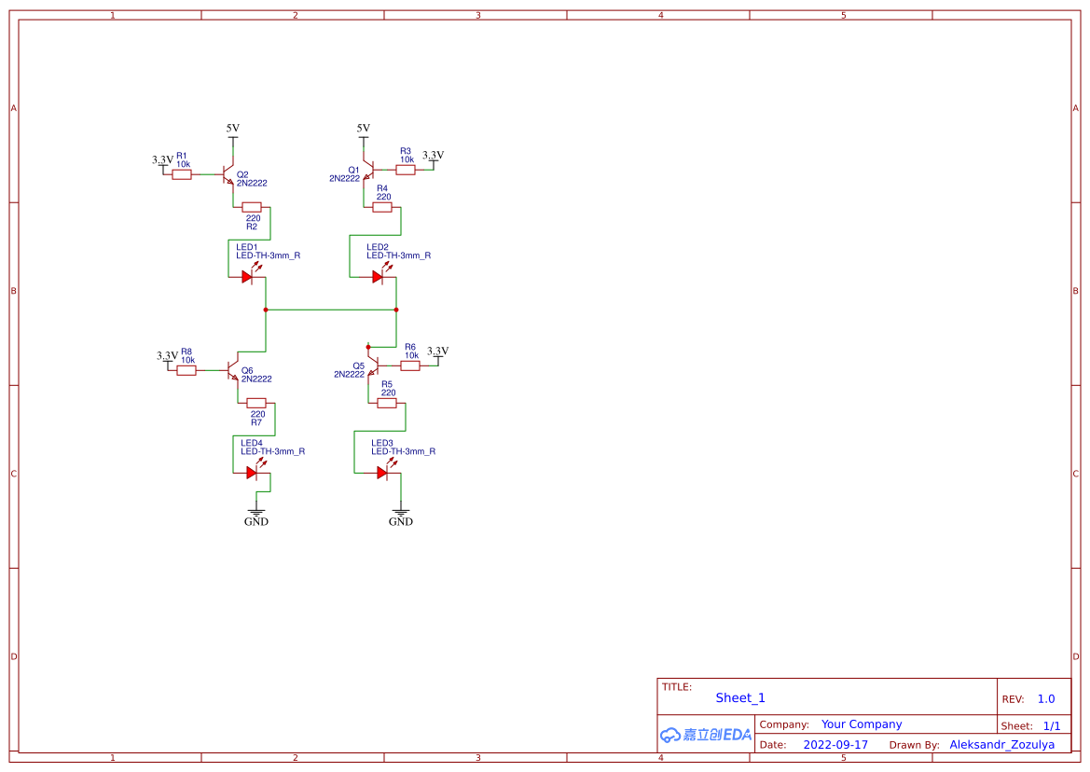Click the Your Company text field
This screenshot has height=772, width=1090.
[x=861, y=724]
